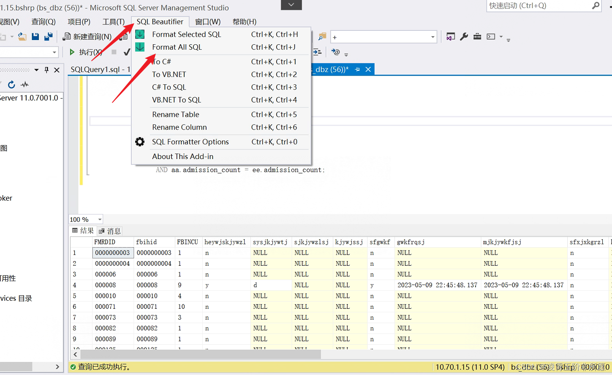Click results scrollbar left arrow
The height and width of the screenshot is (375, 612).
pos(75,354)
